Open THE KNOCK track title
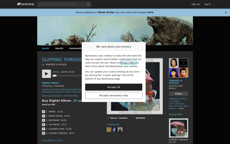 [54, 124]
